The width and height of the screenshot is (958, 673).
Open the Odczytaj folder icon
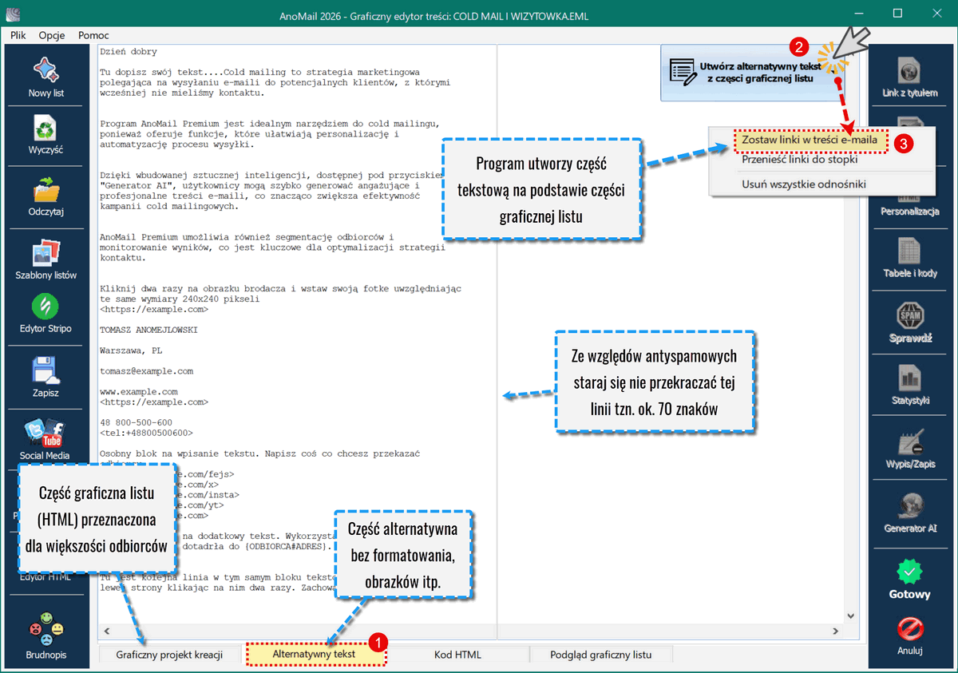coord(46,189)
